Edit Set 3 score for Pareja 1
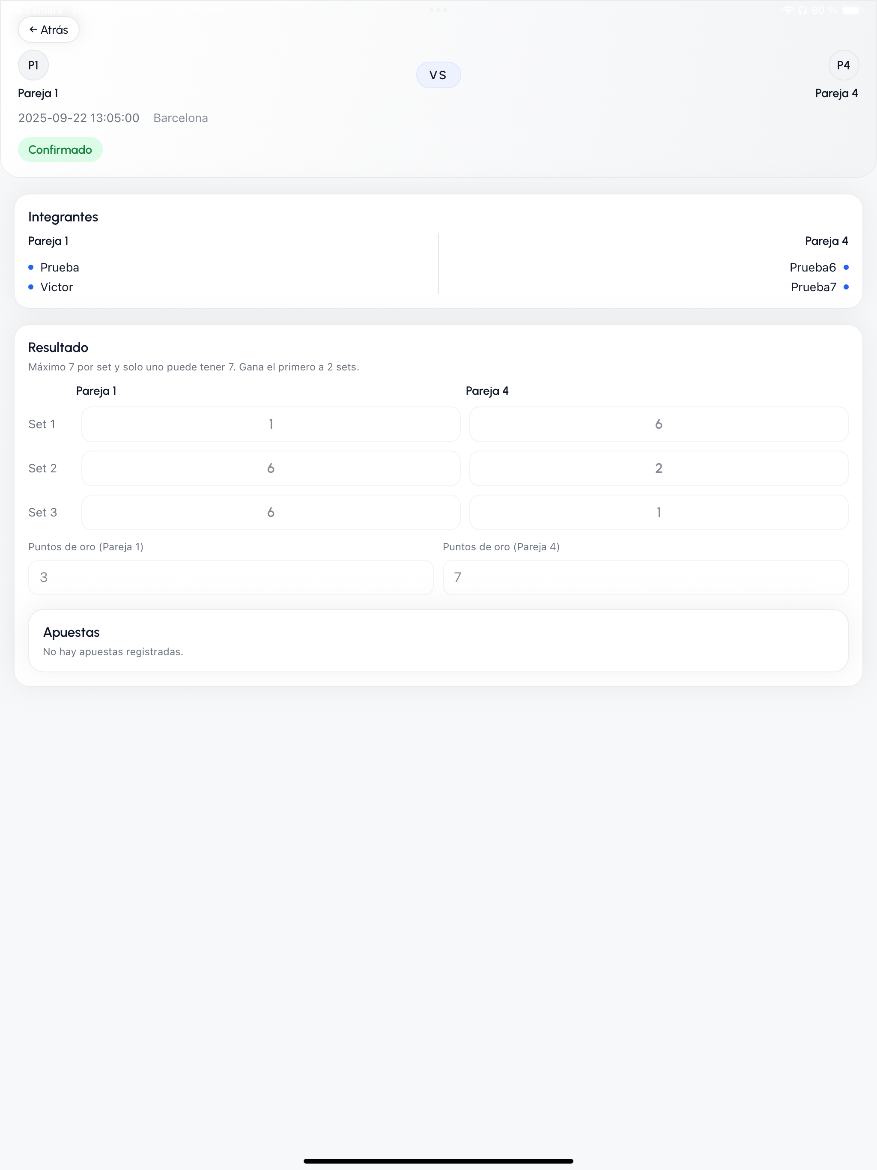The image size is (877, 1170). pyautogui.click(x=271, y=513)
